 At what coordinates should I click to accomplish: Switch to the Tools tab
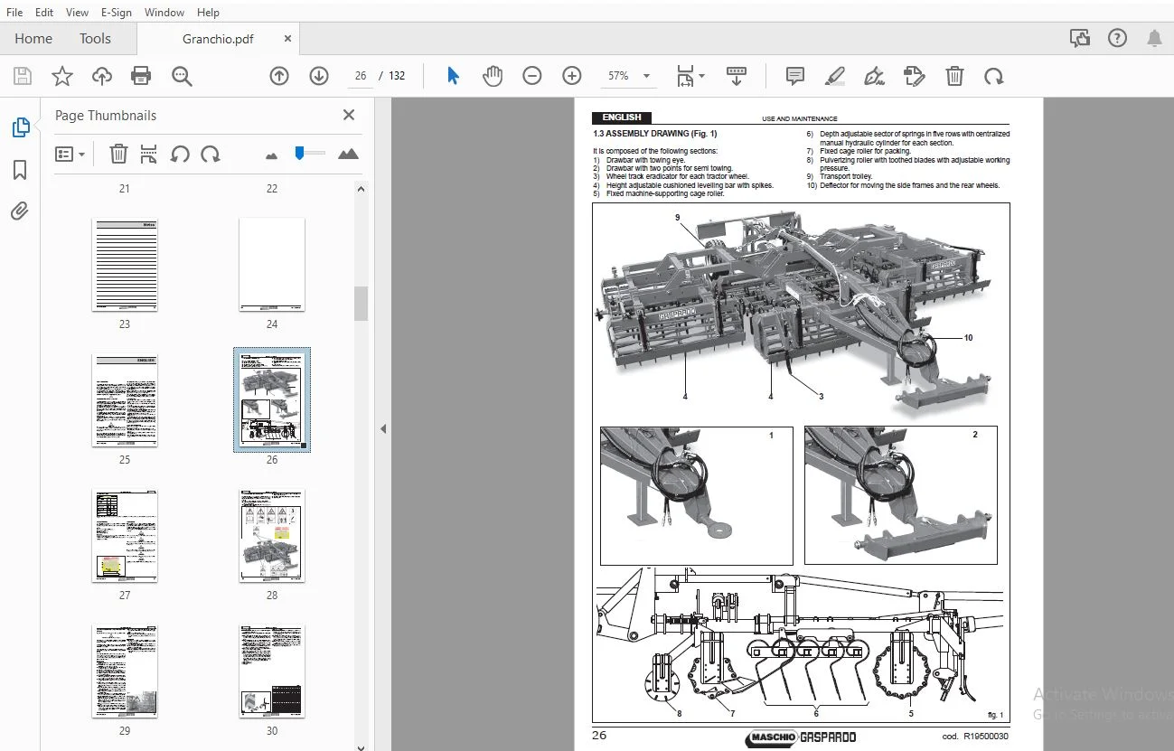95,38
